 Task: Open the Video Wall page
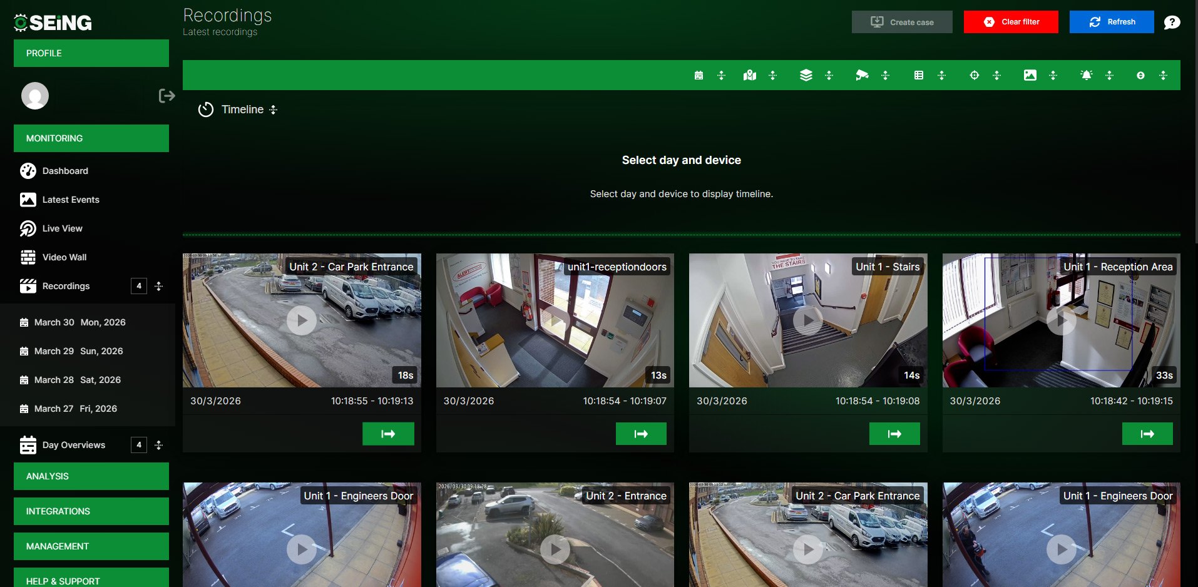point(64,257)
